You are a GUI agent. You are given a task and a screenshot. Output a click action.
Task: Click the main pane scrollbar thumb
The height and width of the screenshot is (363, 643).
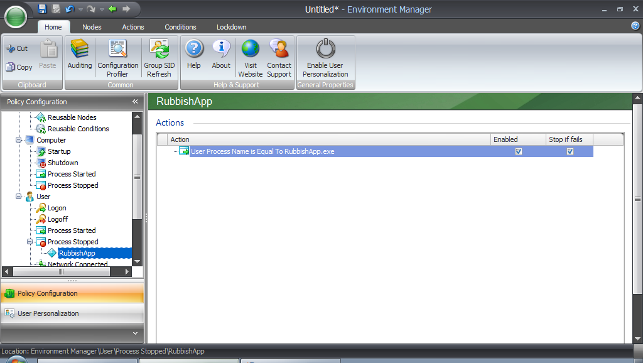(x=637, y=199)
